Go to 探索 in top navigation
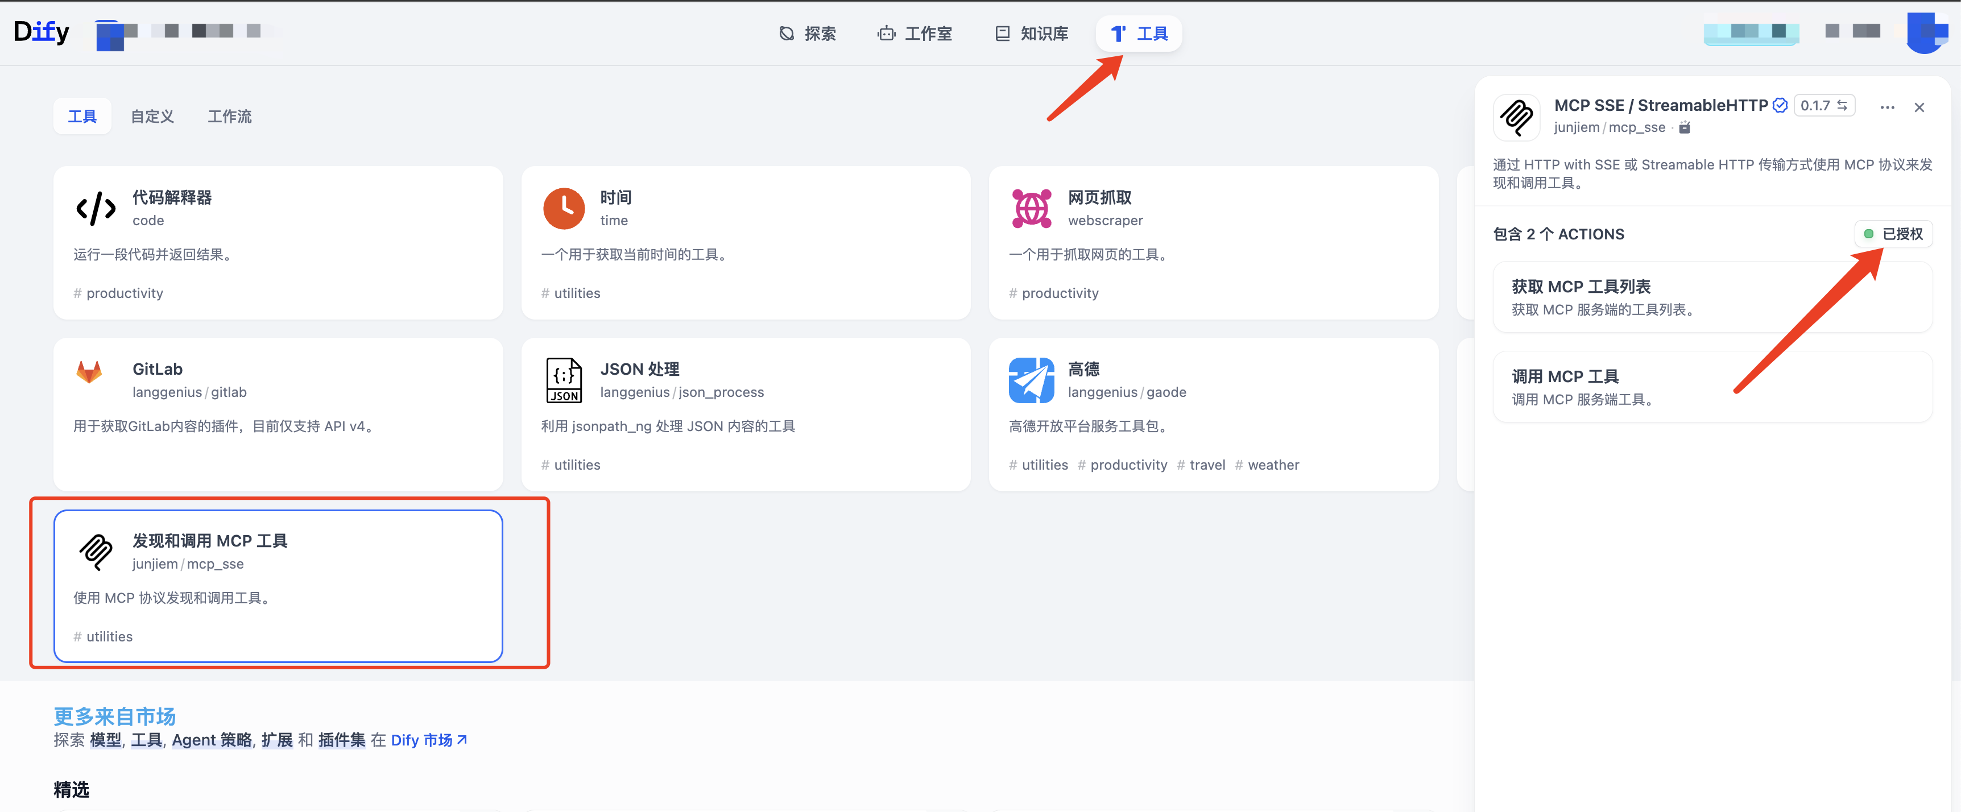 (807, 34)
